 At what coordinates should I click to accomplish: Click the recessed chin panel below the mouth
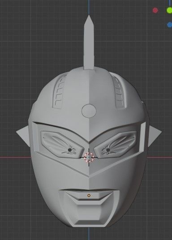click(x=89, y=212)
